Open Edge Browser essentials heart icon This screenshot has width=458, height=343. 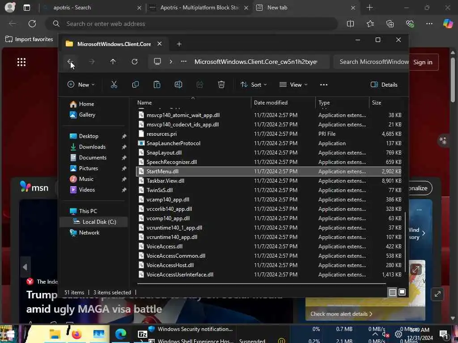click(x=410, y=24)
